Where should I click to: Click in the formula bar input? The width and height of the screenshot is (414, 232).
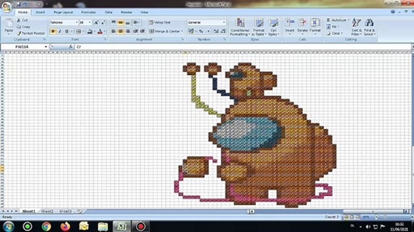tap(243, 47)
